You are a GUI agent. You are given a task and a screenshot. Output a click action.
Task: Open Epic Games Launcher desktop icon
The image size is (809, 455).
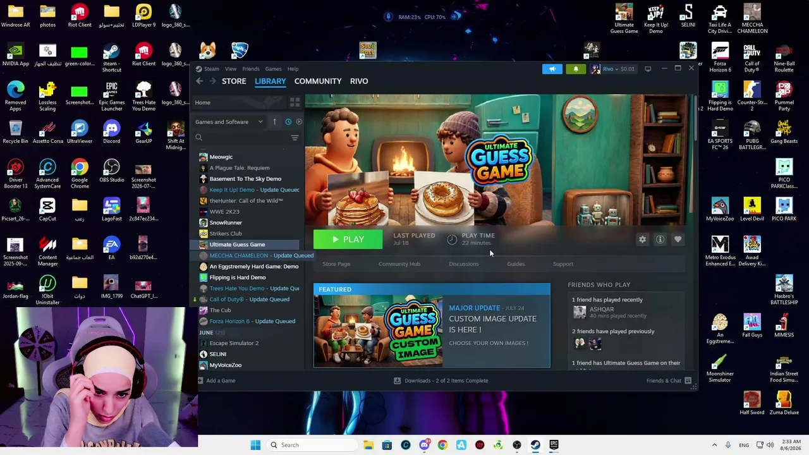pyautogui.click(x=111, y=96)
